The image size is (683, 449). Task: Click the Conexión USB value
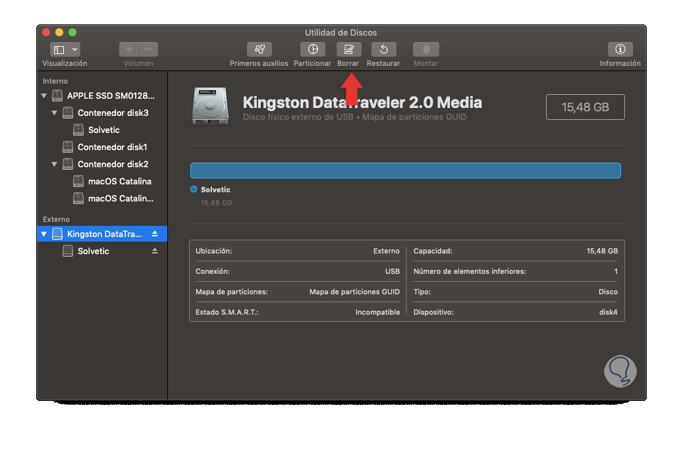click(393, 271)
